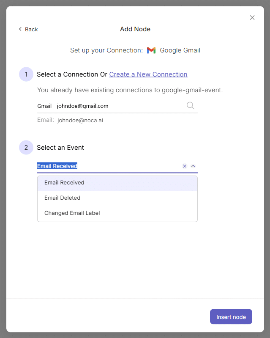Choose the Email Deleted event option

117,198
